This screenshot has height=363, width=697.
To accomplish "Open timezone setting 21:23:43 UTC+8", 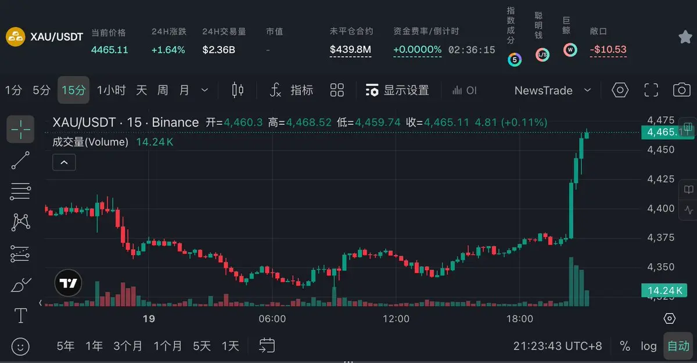I will (558, 346).
